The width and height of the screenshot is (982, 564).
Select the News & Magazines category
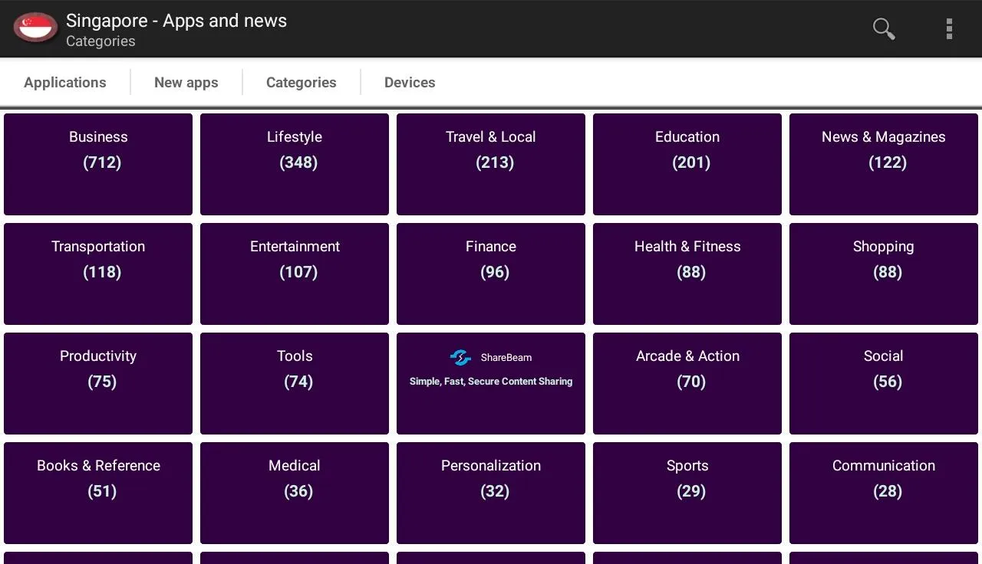pos(884,164)
